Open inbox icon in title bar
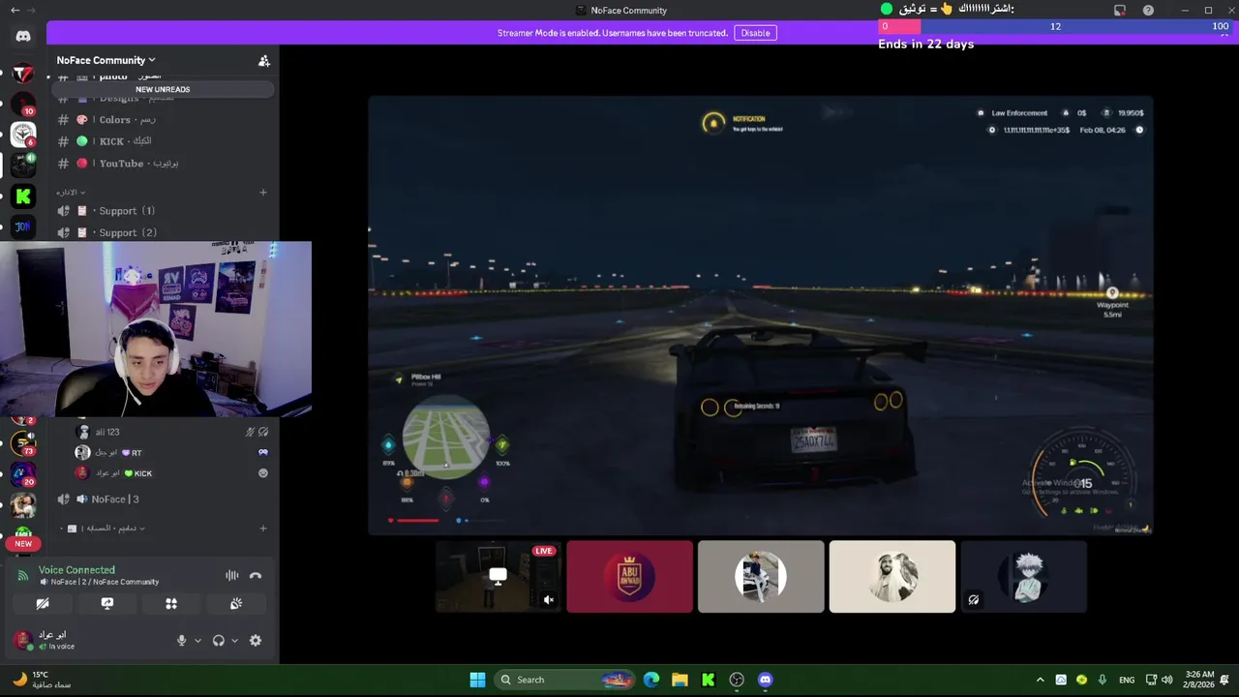 coord(1120,10)
